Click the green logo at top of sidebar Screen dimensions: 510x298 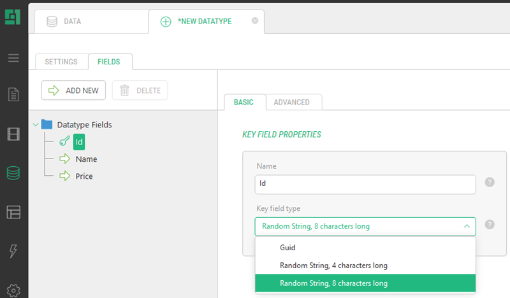pos(13,17)
